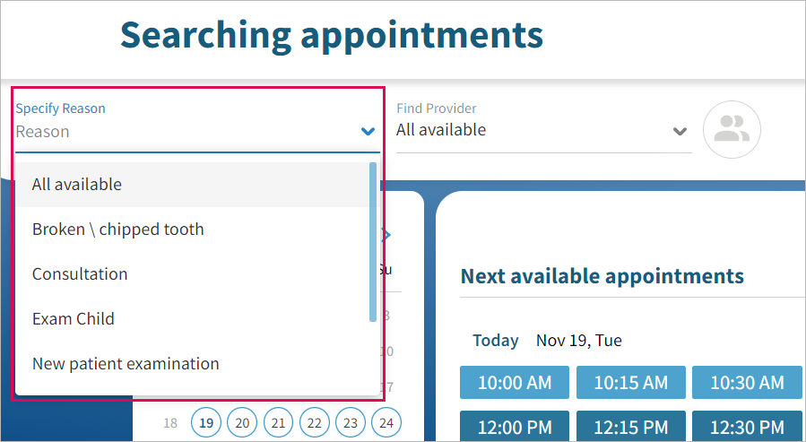Select the 10:15 AM time slot
Viewport: 806px width, 442px height.
click(x=630, y=383)
